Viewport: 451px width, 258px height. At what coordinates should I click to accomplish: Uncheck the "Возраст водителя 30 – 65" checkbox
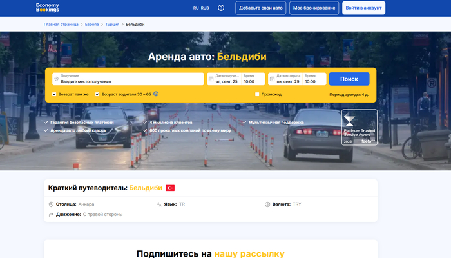[97, 94]
